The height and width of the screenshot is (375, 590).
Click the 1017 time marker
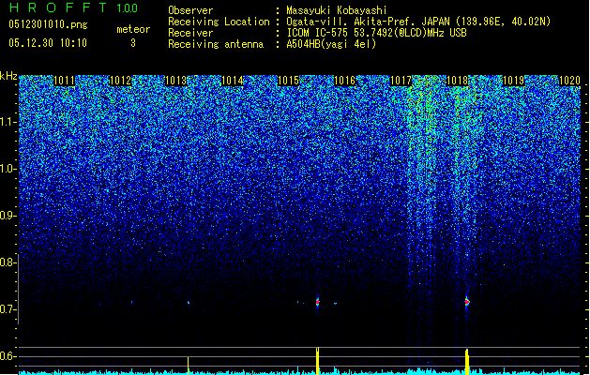click(x=401, y=81)
